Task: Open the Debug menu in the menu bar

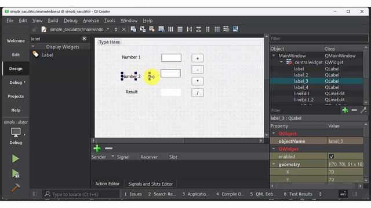Action: (x=71, y=21)
